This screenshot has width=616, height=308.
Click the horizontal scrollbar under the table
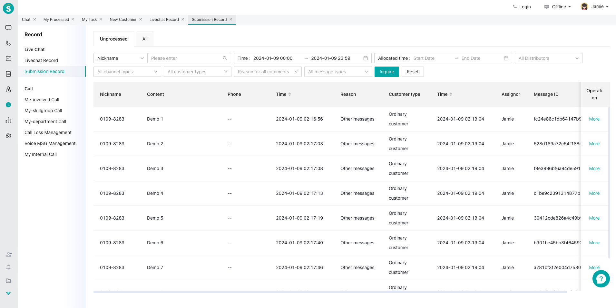[330, 292]
